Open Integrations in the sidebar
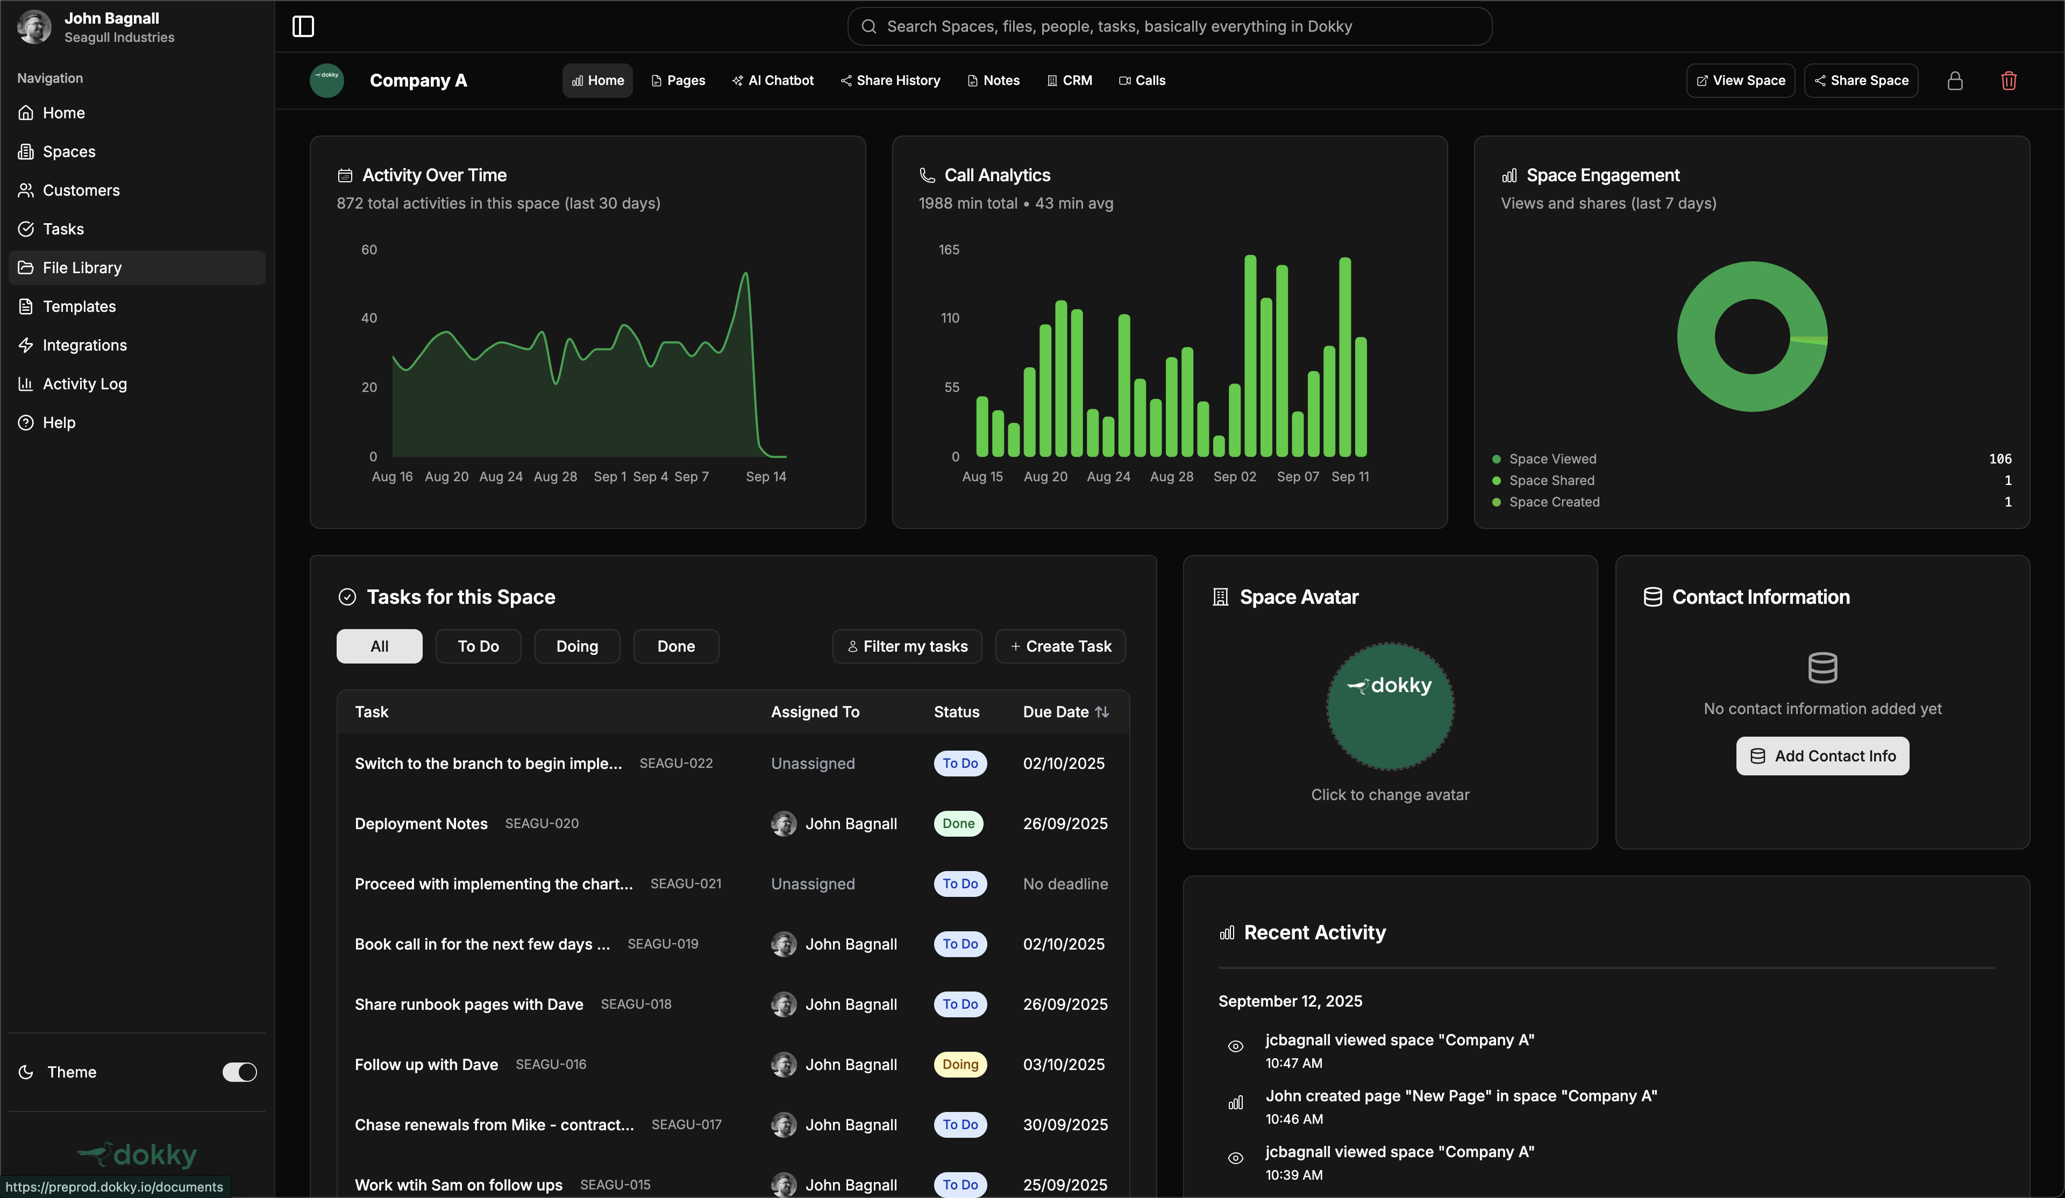The width and height of the screenshot is (2065, 1198). click(x=84, y=345)
